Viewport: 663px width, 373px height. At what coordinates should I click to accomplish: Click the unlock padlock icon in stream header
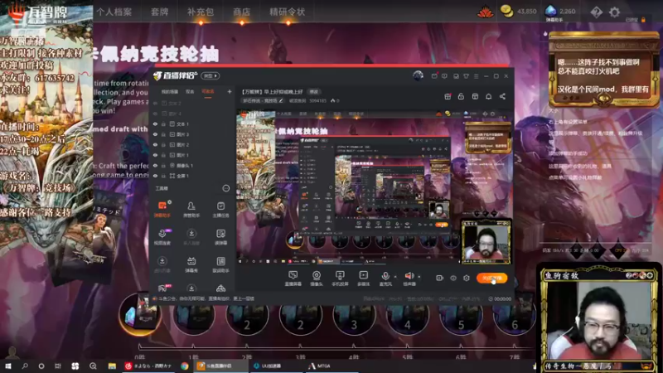click(x=461, y=96)
